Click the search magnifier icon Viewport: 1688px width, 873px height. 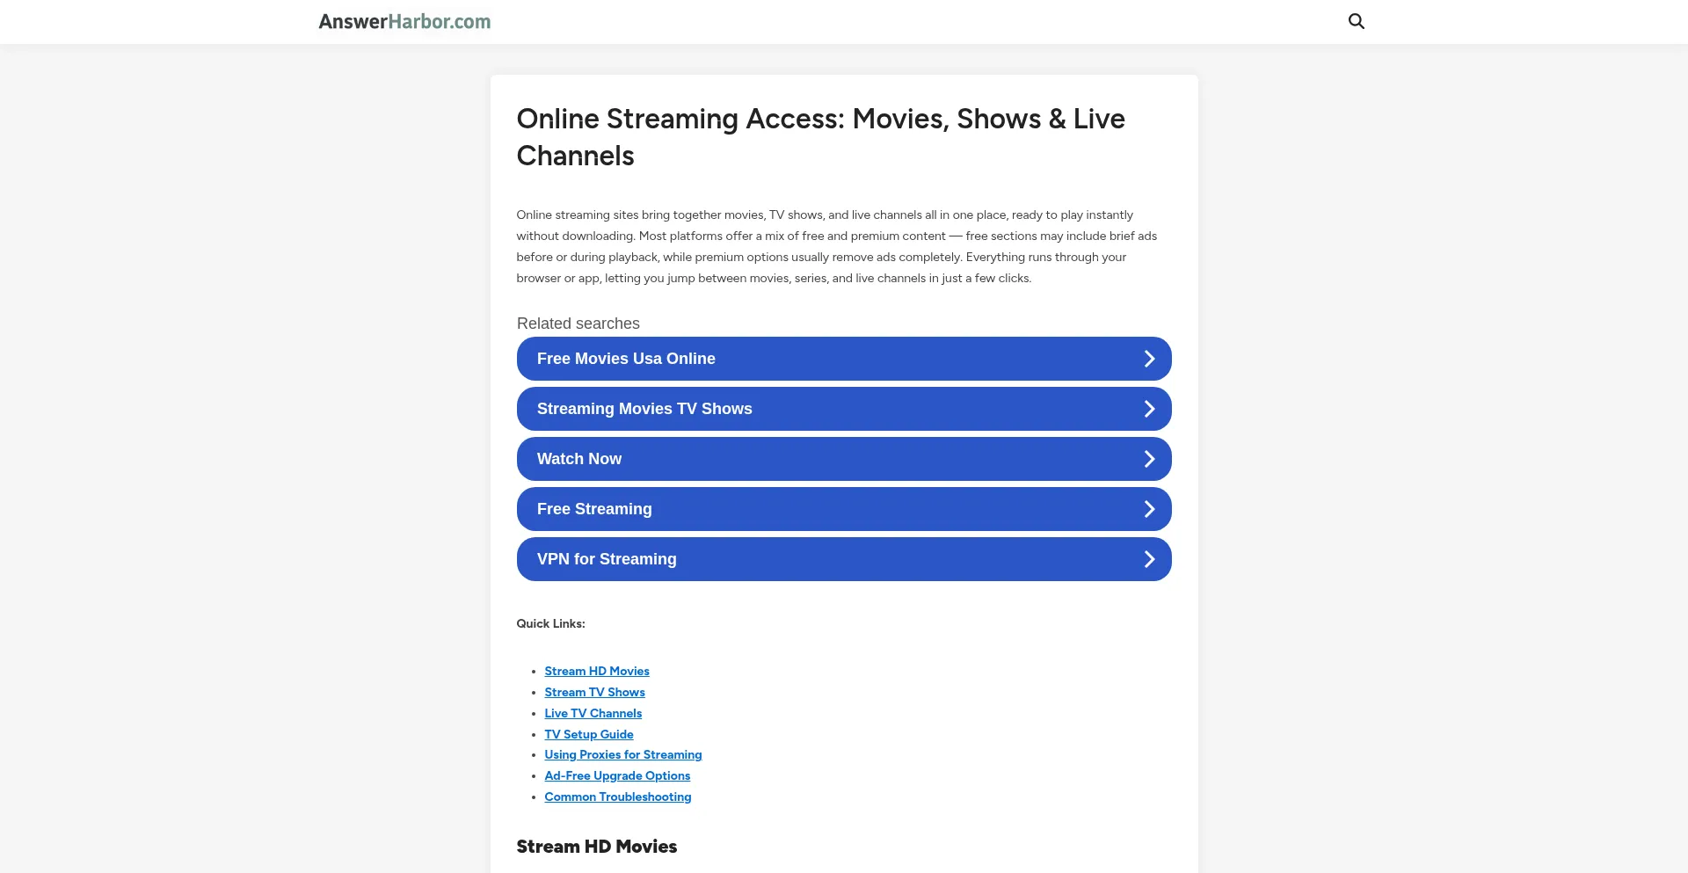(x=1356, y=21)
